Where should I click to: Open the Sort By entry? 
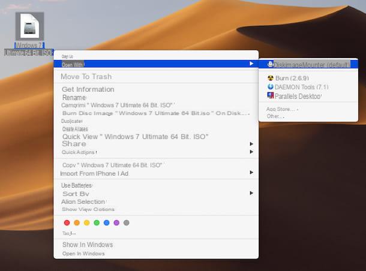coord(76,194)
